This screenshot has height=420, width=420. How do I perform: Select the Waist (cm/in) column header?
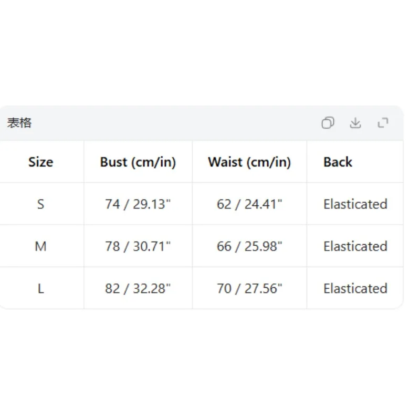coord(249,162)
